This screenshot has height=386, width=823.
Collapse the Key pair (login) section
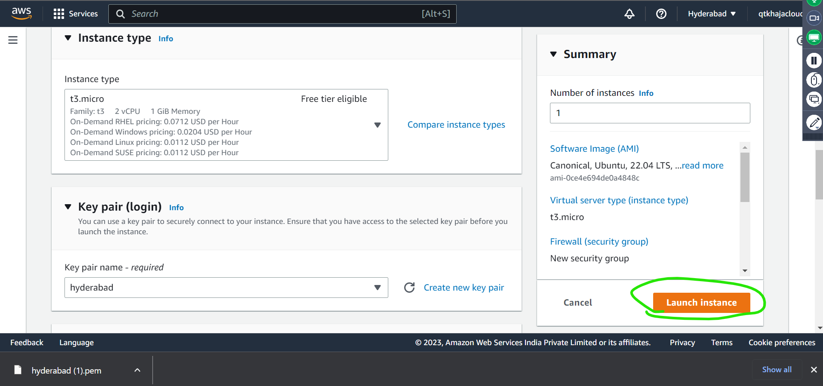point(68,207)
